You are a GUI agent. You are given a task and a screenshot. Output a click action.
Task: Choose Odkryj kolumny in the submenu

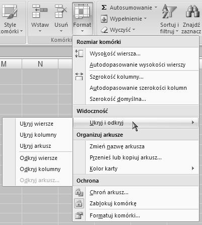tap(40, 169)
